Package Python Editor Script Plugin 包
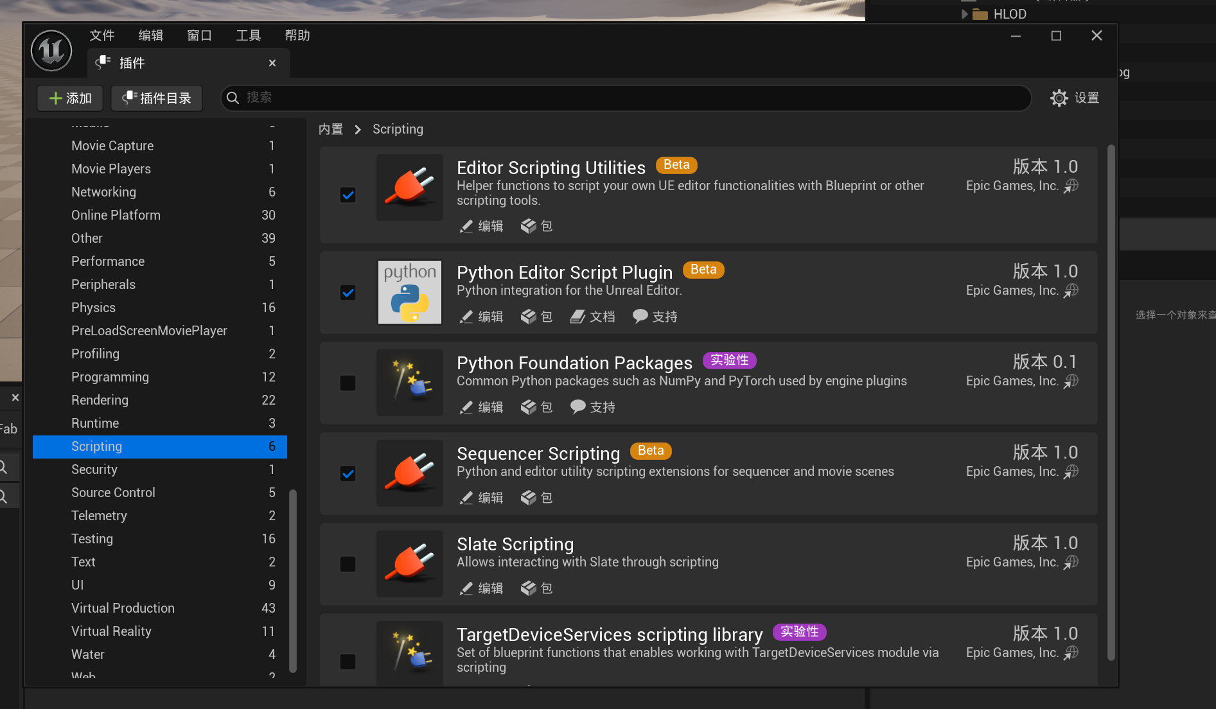 (537, 317)
